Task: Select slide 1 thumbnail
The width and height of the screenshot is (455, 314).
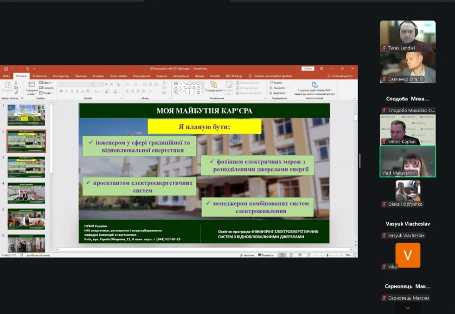Action: tap(26, 115)
